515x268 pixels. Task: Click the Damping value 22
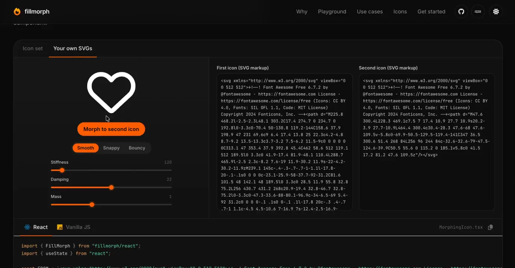pos(169,179)
